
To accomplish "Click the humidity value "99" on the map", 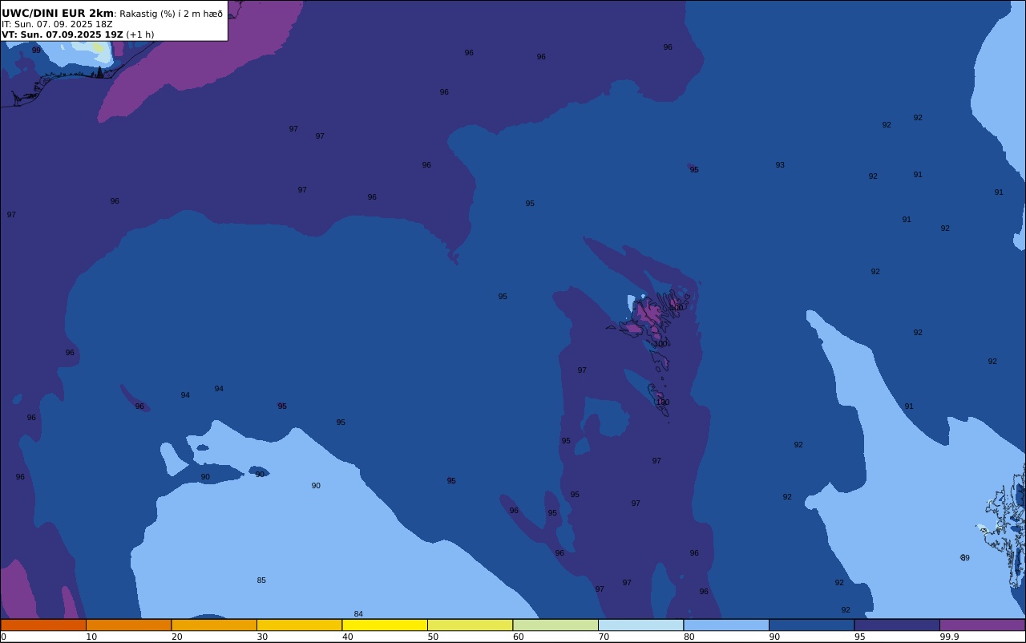I will pyautogui.click(x=36, y=51).
